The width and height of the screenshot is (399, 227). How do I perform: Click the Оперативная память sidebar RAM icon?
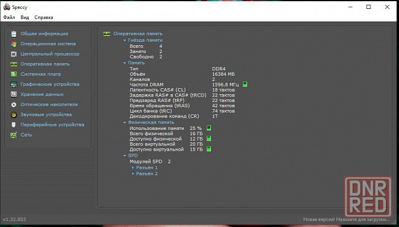click(14, 64)
